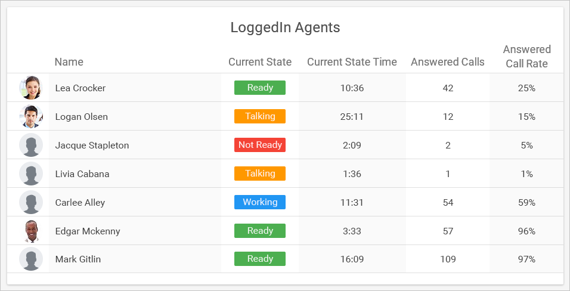Sort by the Name column header
The image size is (570, 291).
[x=69, y=62]
